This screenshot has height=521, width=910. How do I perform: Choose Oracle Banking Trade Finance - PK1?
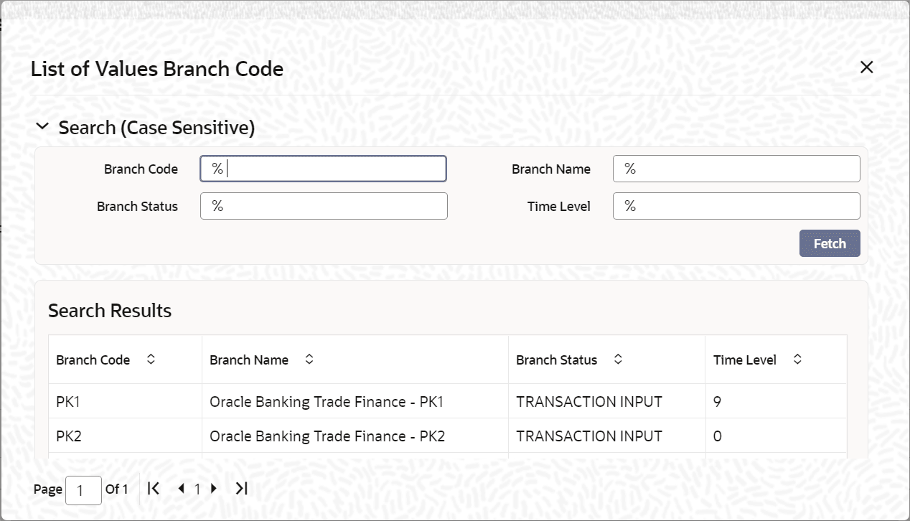click(x=327, y=402)
